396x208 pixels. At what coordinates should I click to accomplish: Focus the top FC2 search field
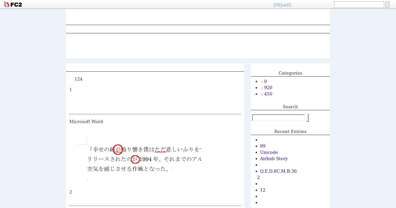(x=359, y=5)
